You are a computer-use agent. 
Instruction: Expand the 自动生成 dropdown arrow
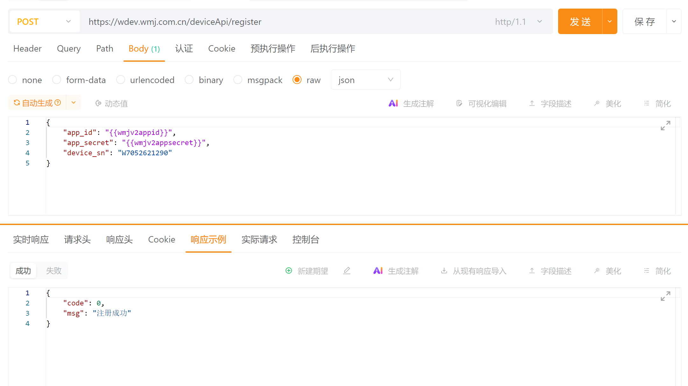point(74,103)
